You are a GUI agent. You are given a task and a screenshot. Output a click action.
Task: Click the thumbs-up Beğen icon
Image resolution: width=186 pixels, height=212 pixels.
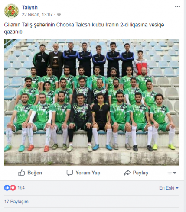point(22,173)
